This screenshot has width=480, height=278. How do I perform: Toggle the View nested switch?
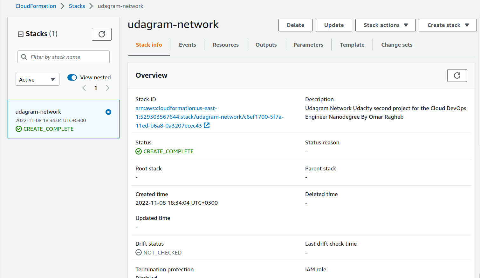(72, 77)
